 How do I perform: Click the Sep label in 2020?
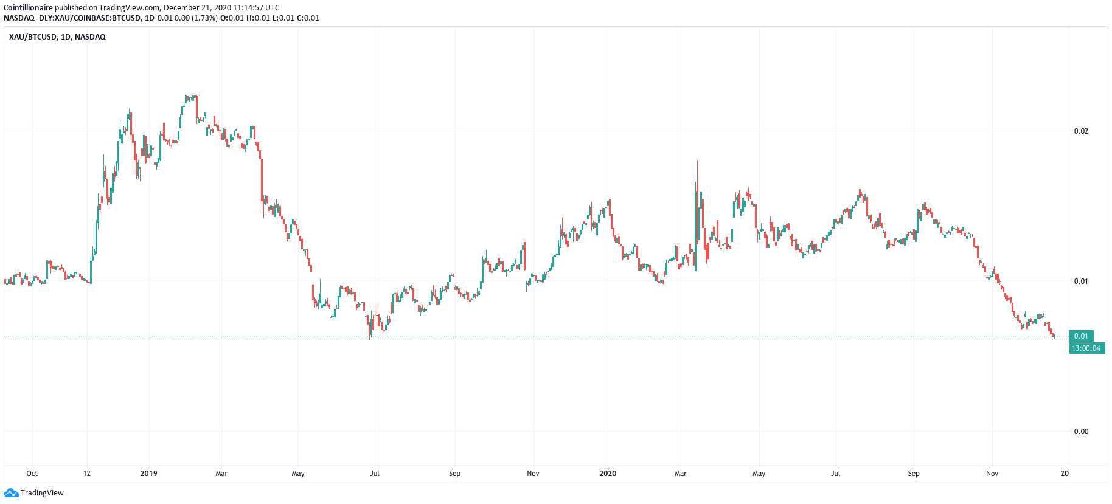click(914, 474)
